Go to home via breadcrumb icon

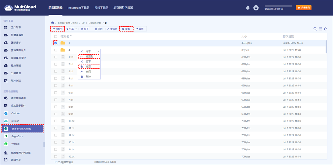(x=52, y=23)
